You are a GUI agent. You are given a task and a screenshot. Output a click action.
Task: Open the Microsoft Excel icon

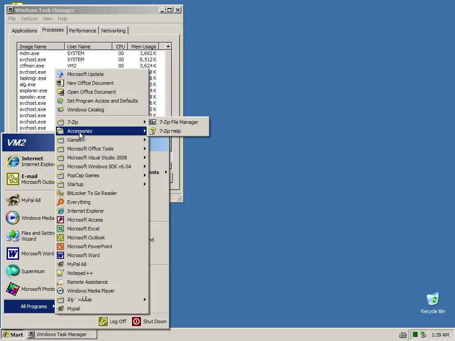tap(60, 229)
